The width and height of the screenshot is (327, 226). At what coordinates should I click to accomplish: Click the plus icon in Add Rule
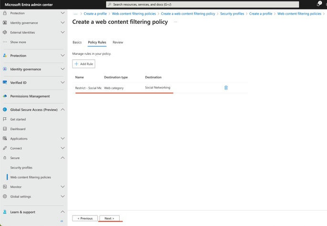(x=76, y=64)
